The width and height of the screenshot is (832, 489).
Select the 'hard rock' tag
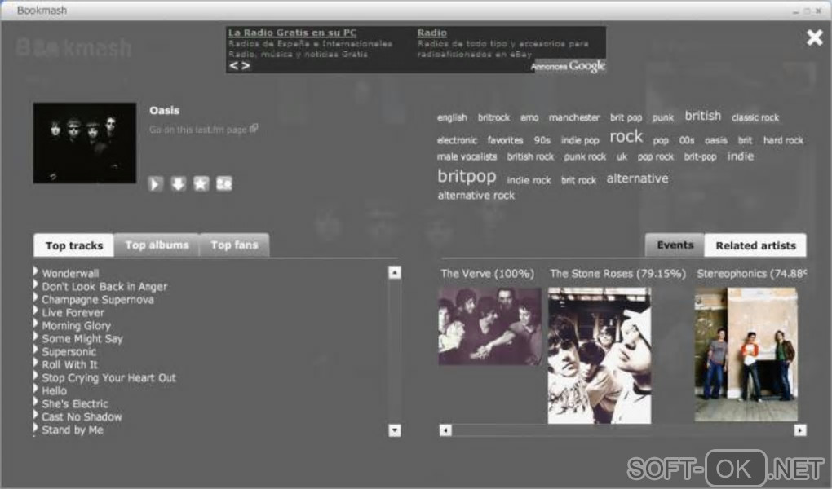pyautogui.click(x=783, y=140)
